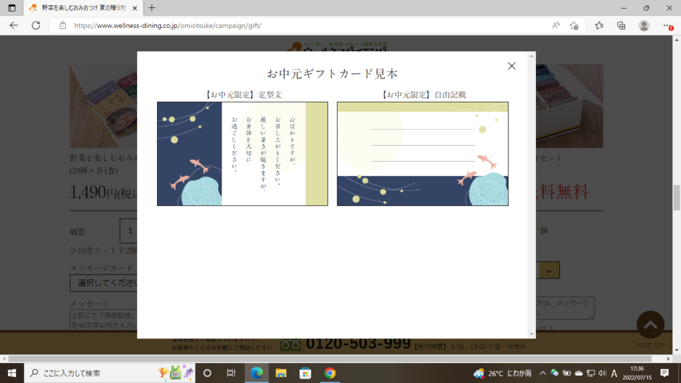Open Cortana from the taskbar
The width and height of the screenshot is (681, 383).
click(207, 373)
